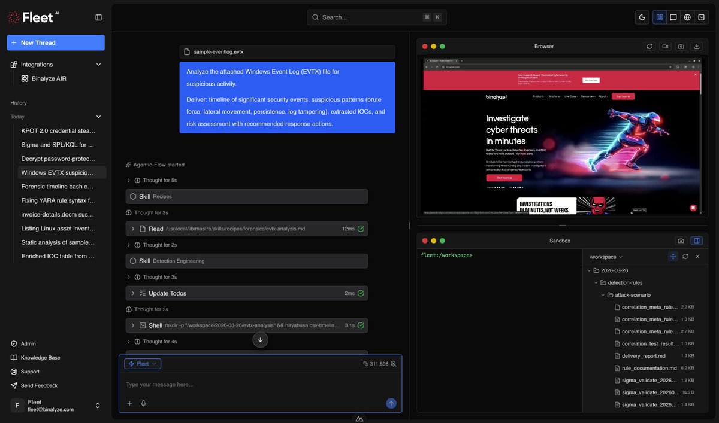Send the message arrow button

point(391,403)
